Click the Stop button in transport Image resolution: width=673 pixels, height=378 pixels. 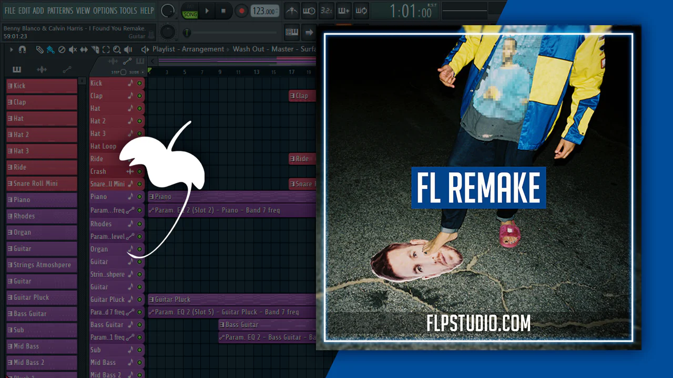[x=223, y=11]
